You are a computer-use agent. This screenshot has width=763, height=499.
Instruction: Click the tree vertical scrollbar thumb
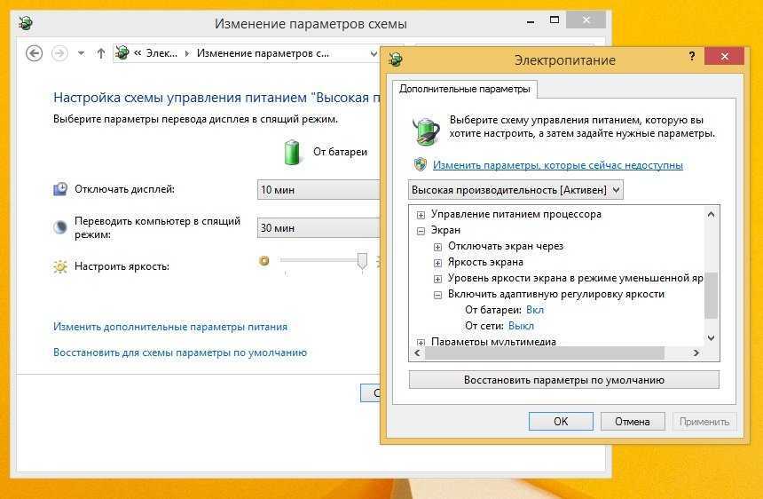[x=711, y=296]
